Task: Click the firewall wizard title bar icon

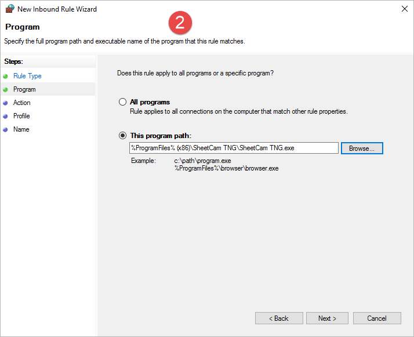Action: click(9, 9)
